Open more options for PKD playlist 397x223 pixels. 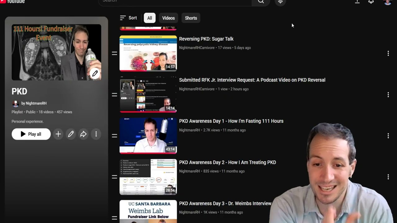click(96, 134)
